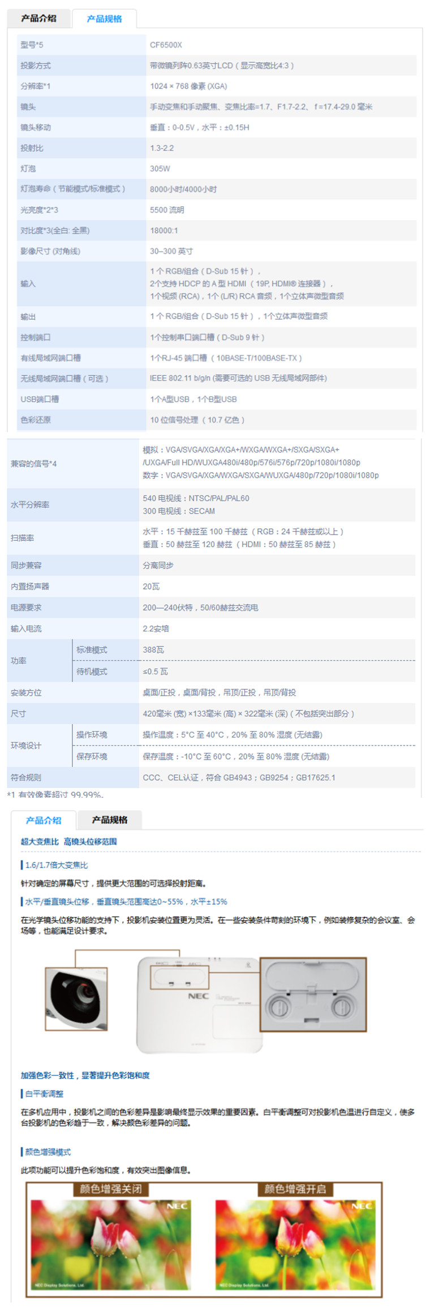Screen dimensions: 430x1309
Task: Click the 颜色增强模式 subheading
Action: (48, 1152)
